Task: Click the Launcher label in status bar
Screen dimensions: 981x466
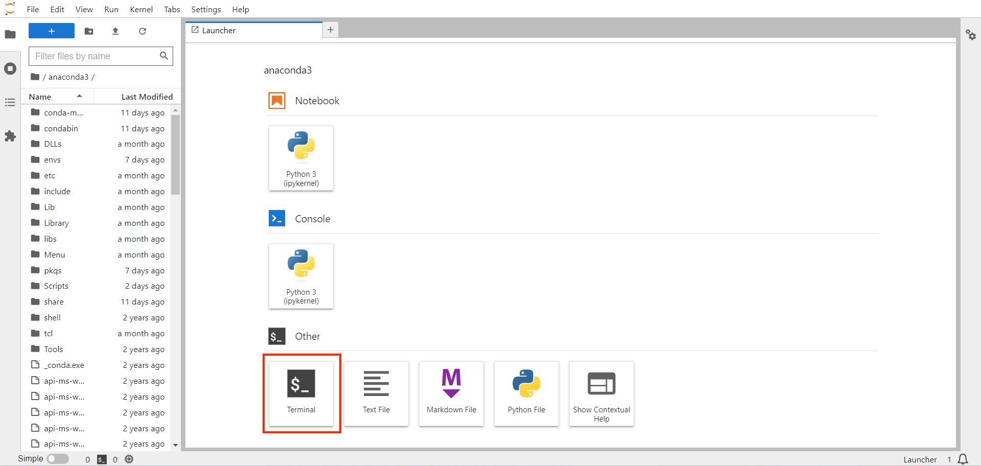Action: 920,459
